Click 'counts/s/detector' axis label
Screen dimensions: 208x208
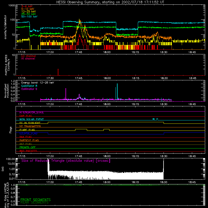pyautogui.click(x=5, y=27)
